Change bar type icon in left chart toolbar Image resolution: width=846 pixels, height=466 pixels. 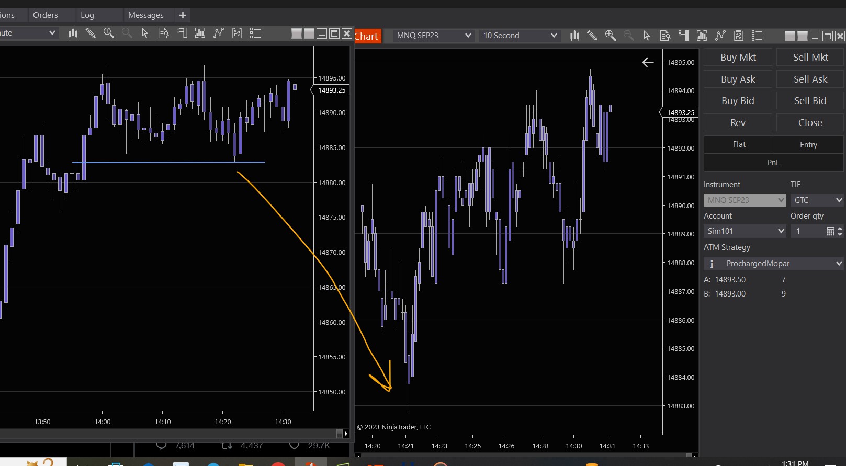coord(73,33)
